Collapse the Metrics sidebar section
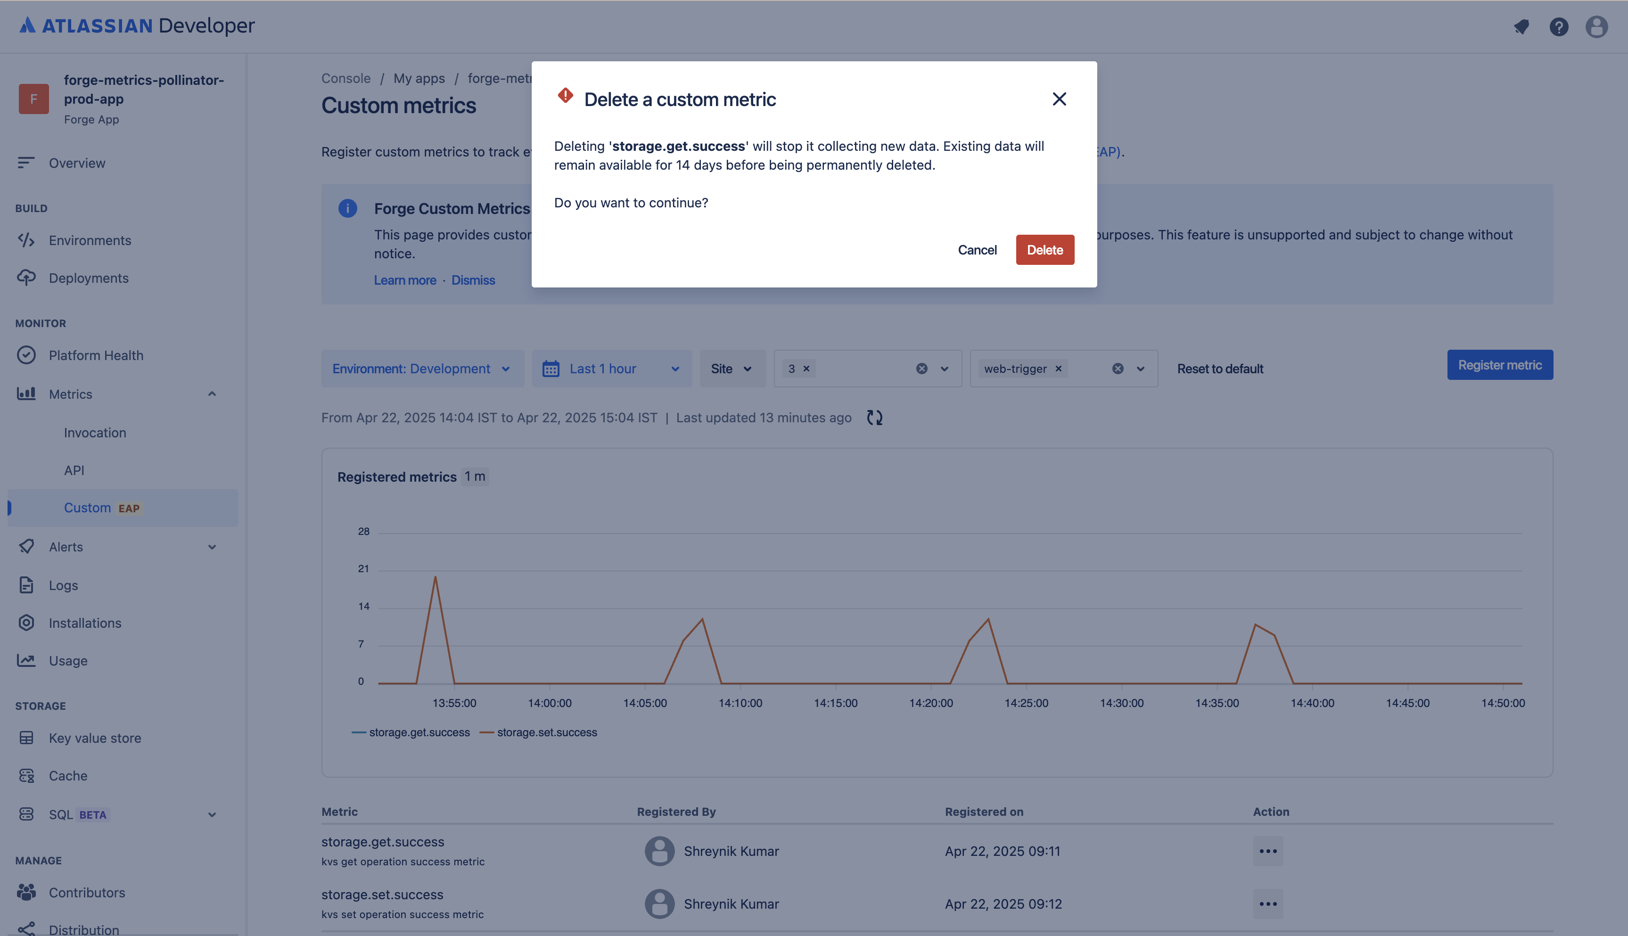 coord(212,394)
